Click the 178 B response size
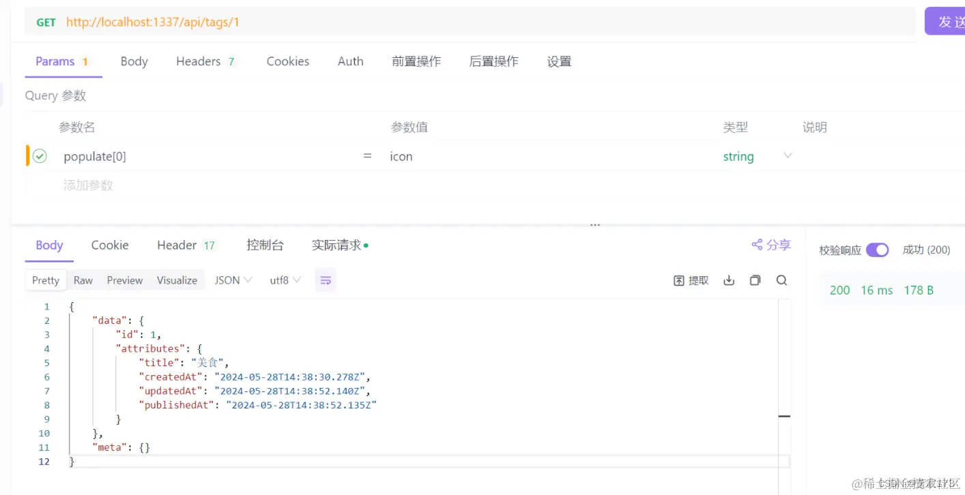The height and width of the screenshot is (495, 965). (x=919, y=290)
